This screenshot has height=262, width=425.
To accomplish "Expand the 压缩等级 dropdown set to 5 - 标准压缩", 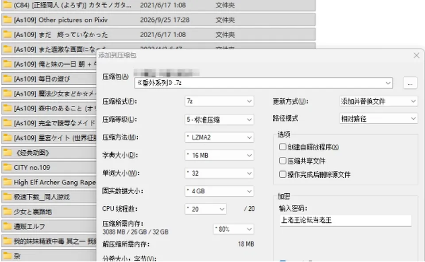I will pyautogui.click(x=219, y=119).
